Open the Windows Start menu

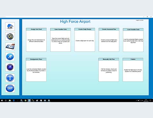coord(2,100)
